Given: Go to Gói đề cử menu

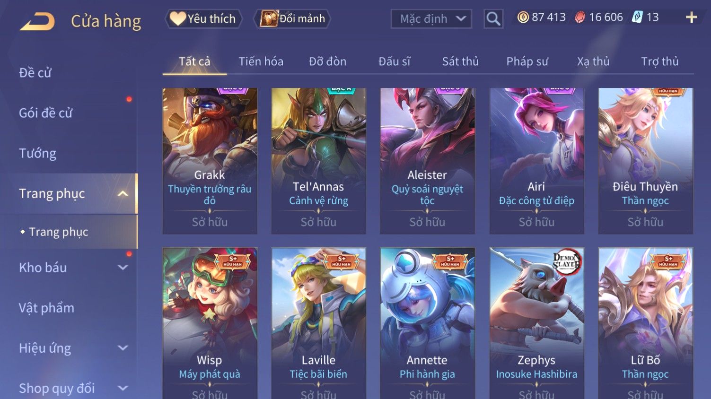Looking at the screenshot, I should tap(46, 113).
